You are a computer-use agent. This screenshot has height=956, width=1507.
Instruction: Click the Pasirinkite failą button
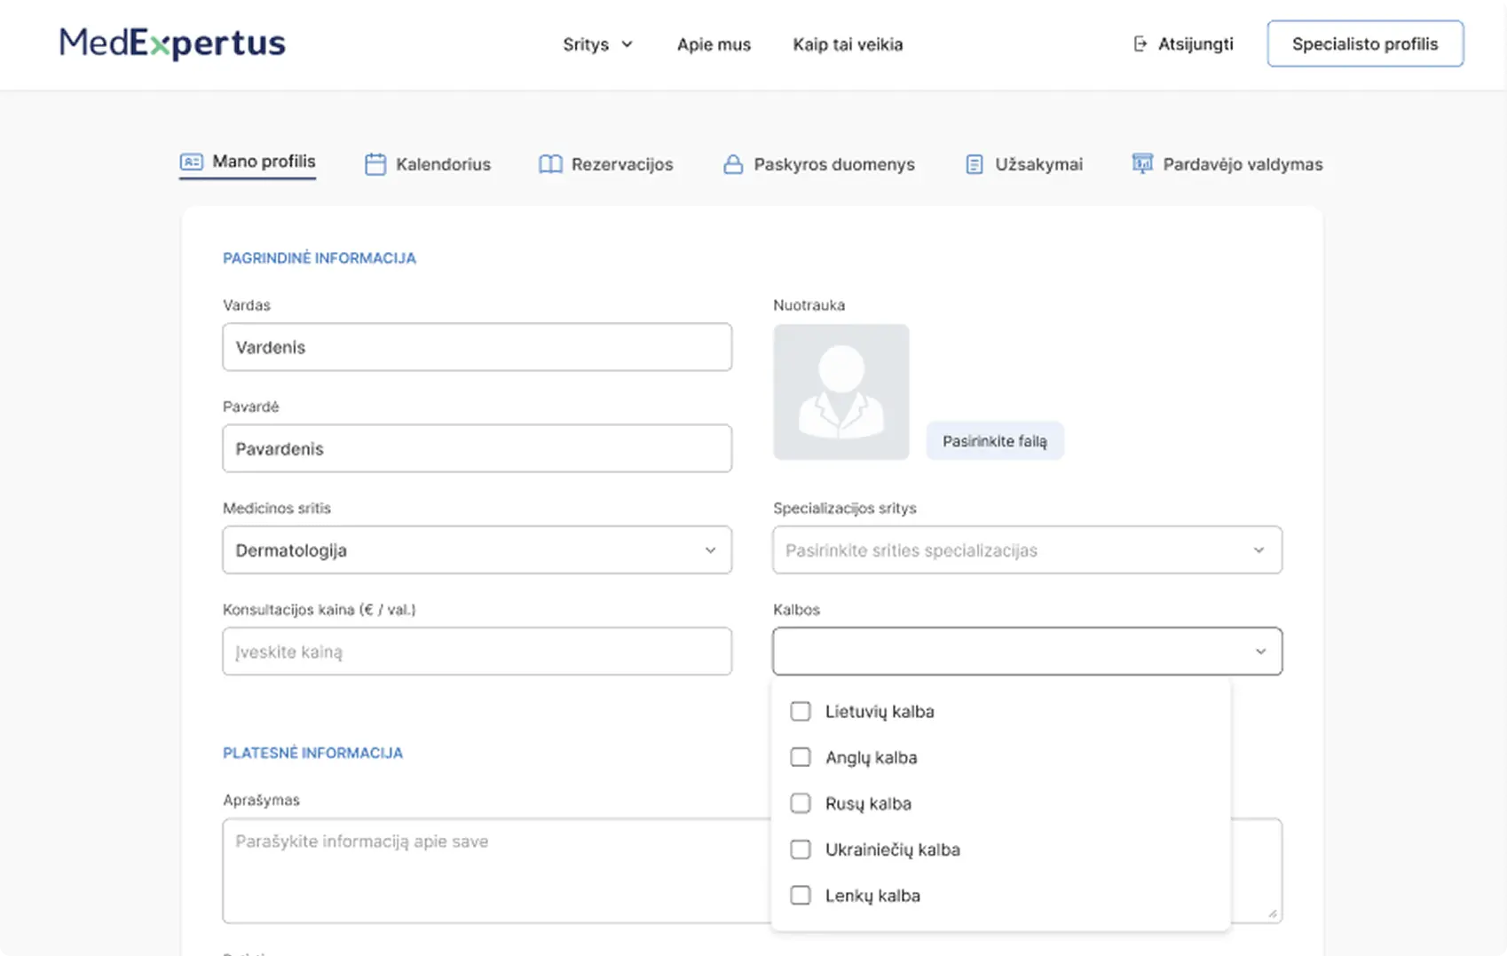tap(995, 441)
